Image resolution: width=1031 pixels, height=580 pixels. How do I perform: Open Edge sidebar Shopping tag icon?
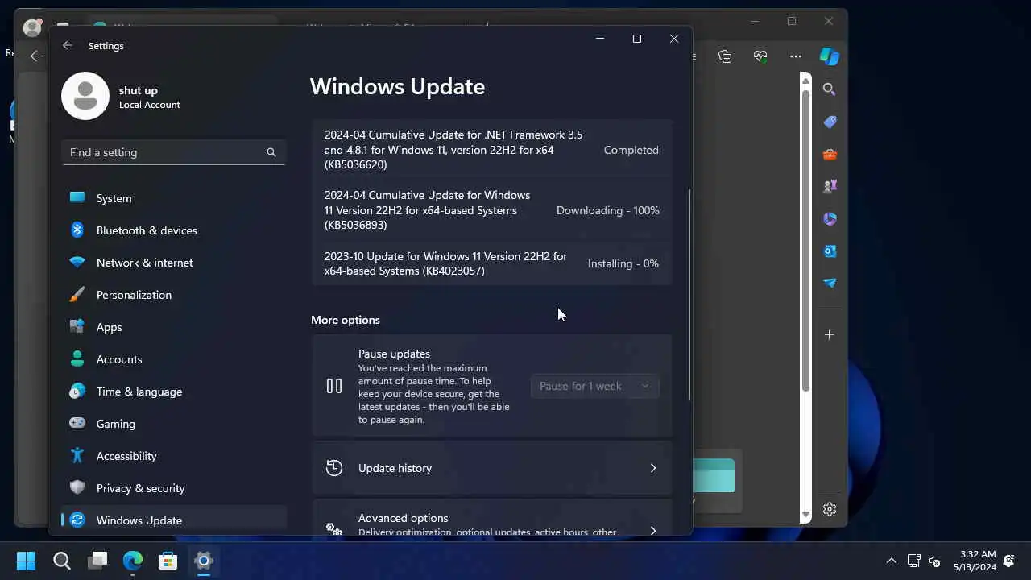(830, 122)
